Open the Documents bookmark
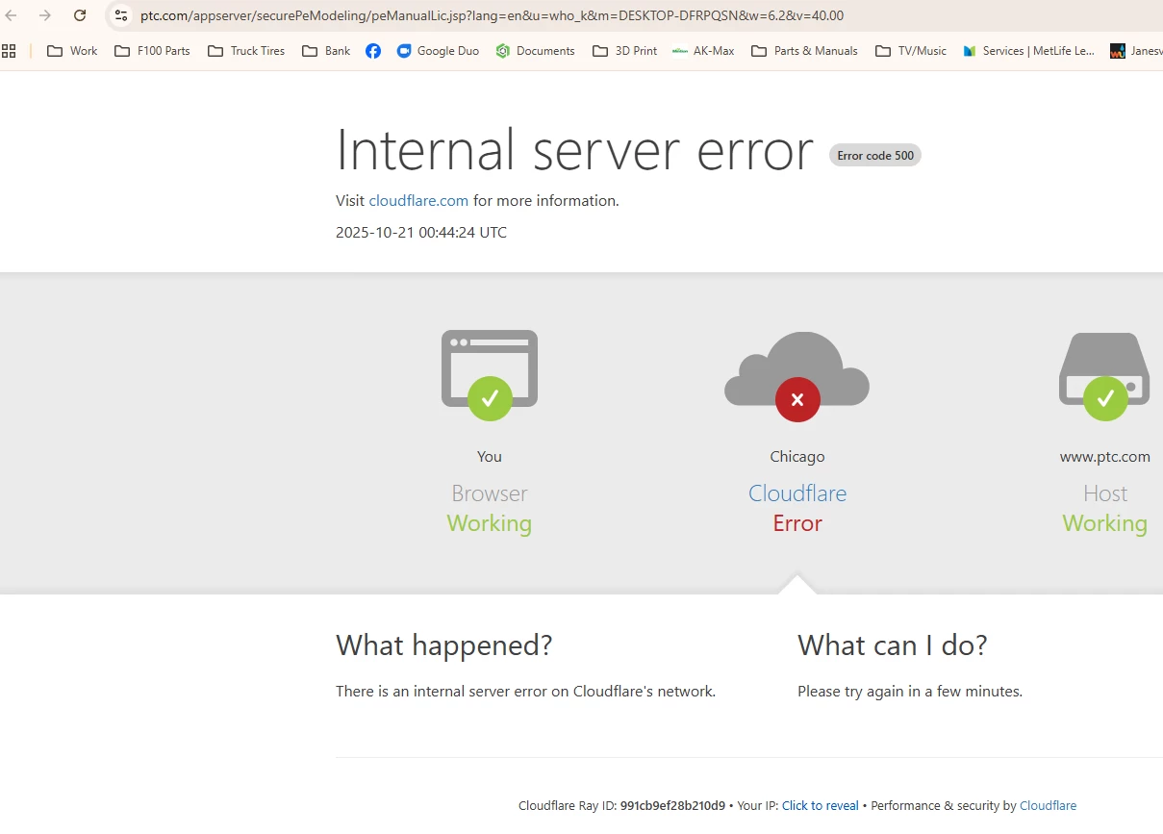Screen dimensions: 1163x834 click(x=535, y=51)
